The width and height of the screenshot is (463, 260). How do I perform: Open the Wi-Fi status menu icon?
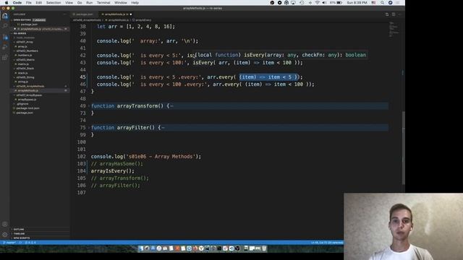[317, 3]
